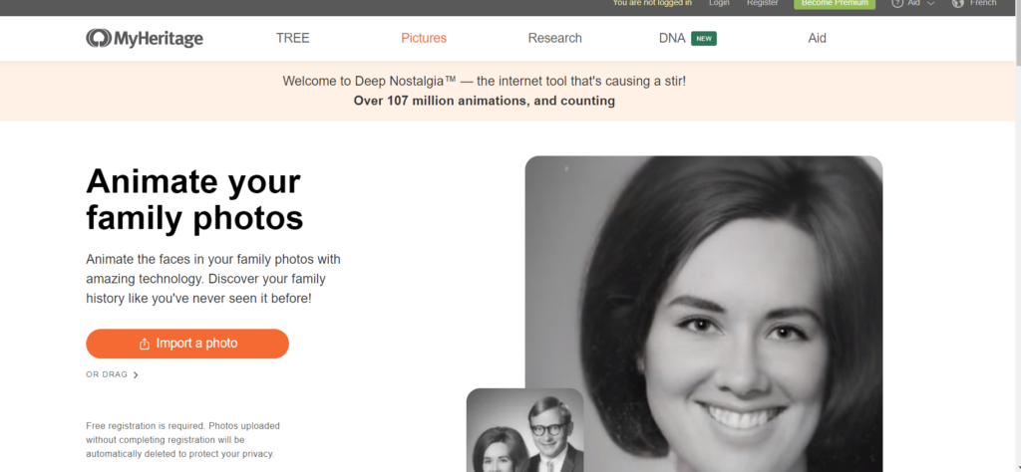Open the TREE menu

click(292, 39)
